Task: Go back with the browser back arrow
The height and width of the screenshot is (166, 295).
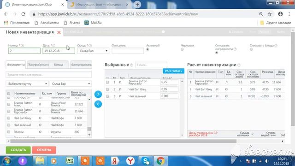Action: point(6,14)
